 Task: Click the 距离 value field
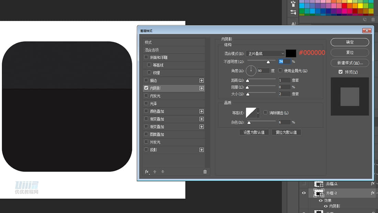(x=285, y=80)
